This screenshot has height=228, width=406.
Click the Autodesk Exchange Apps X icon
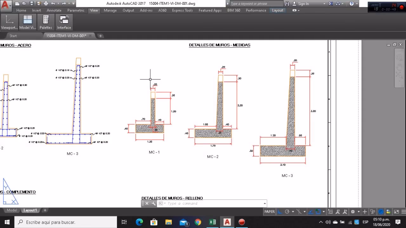(x=331, y=3)
